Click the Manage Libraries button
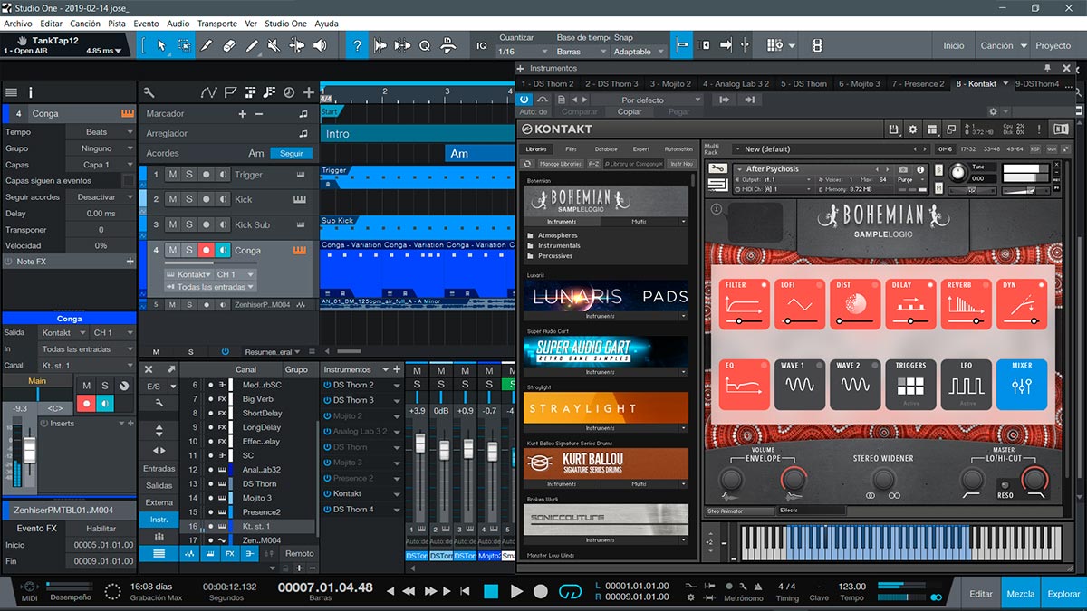 coord(561,164)
